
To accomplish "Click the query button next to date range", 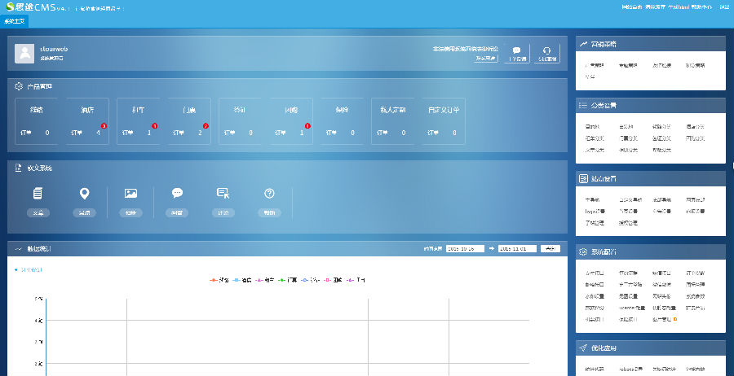I will pos(551,248).
